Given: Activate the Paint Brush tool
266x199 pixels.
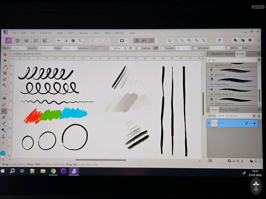Looking at the screenshot, I should [4, 111].
